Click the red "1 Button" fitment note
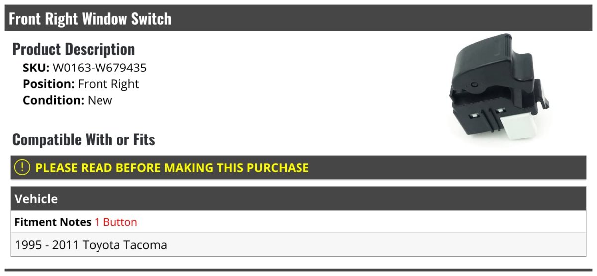This screenshot has width=597, height=276. (x=115, y=222)
